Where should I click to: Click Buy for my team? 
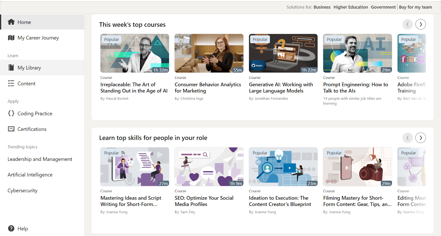click(x=415, y=7)
